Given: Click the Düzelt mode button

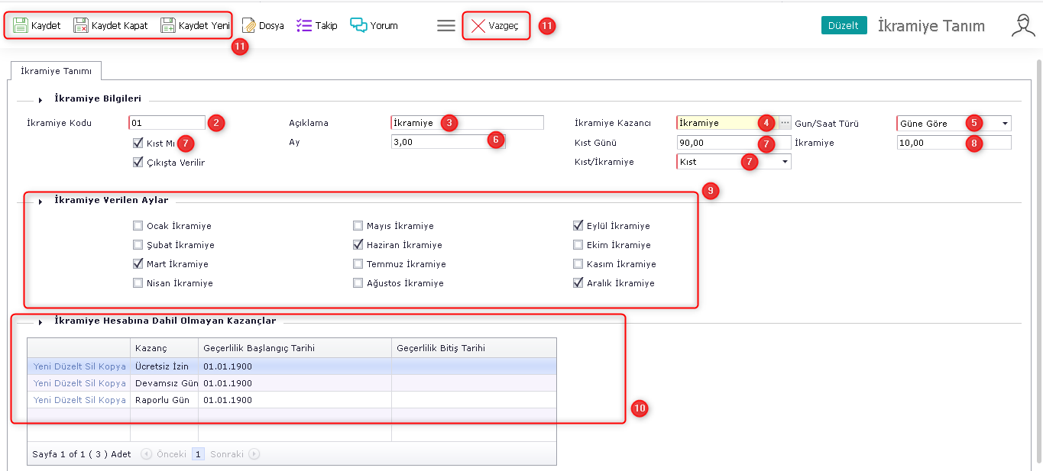Looking at the screenshot, I should point(844,25).
